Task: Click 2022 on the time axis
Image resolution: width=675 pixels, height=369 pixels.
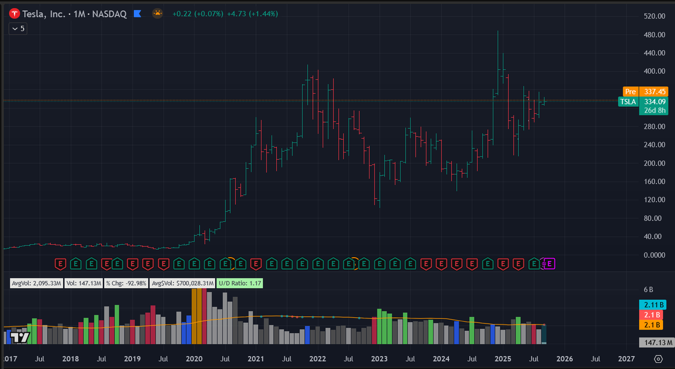Action: (x=318, y=358)
